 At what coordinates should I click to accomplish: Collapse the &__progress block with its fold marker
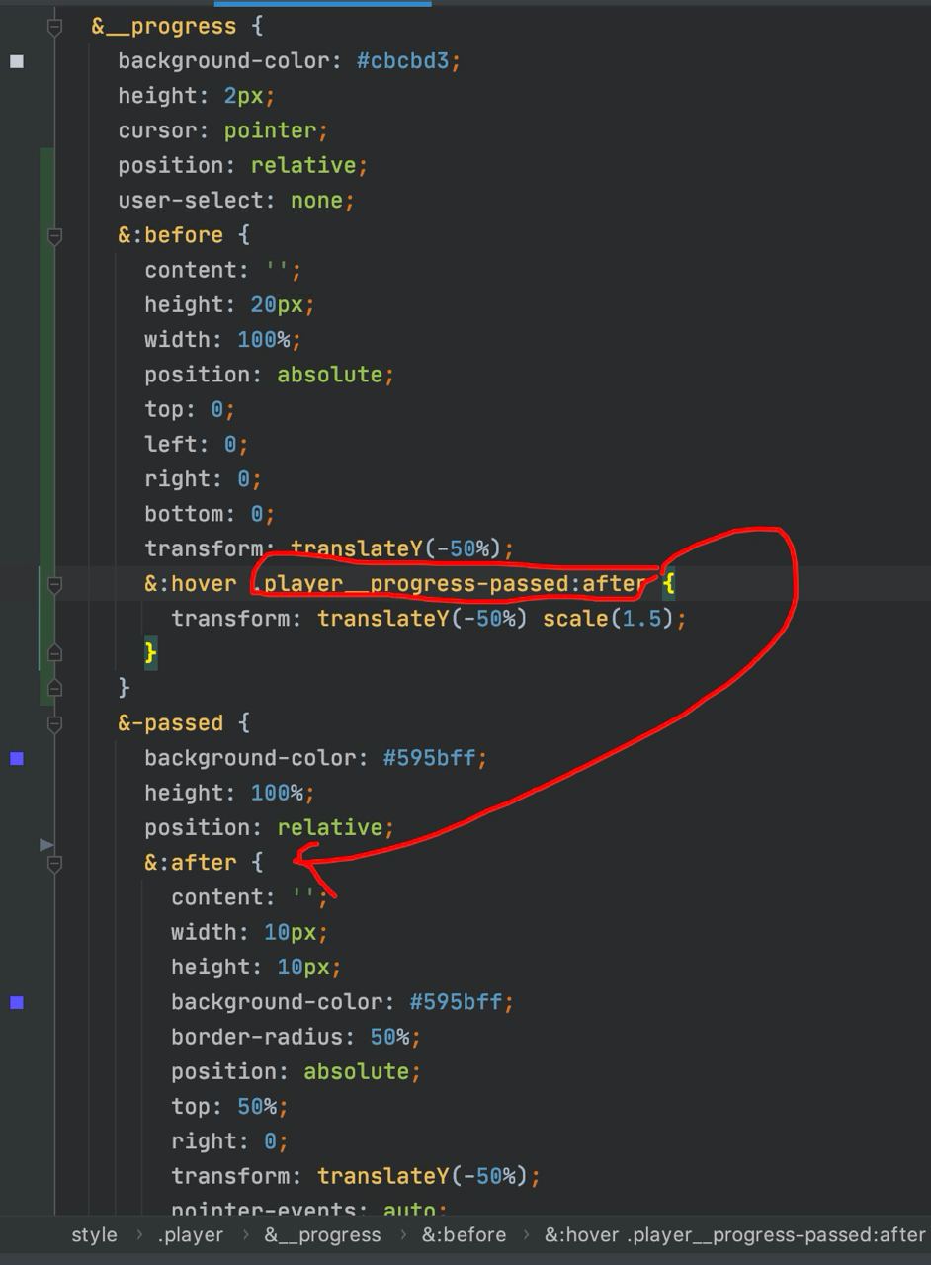tap(55, 27)
